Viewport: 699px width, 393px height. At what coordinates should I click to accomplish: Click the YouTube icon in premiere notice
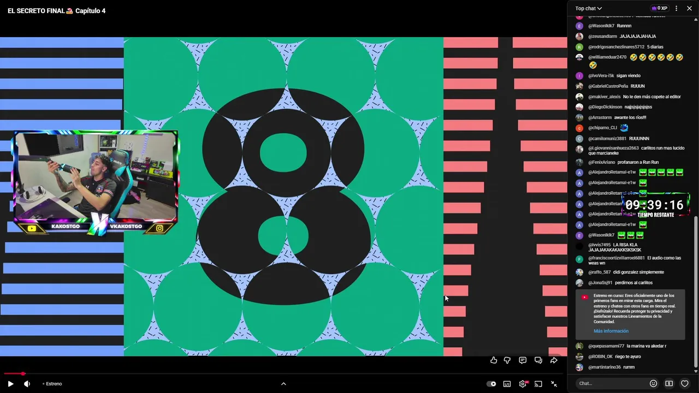585,297
